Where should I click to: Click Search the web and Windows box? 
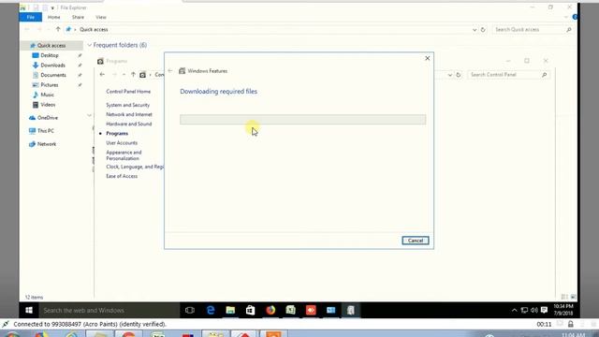110,310
